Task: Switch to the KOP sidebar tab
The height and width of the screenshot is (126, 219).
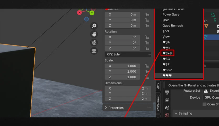Action: [158, 86]
